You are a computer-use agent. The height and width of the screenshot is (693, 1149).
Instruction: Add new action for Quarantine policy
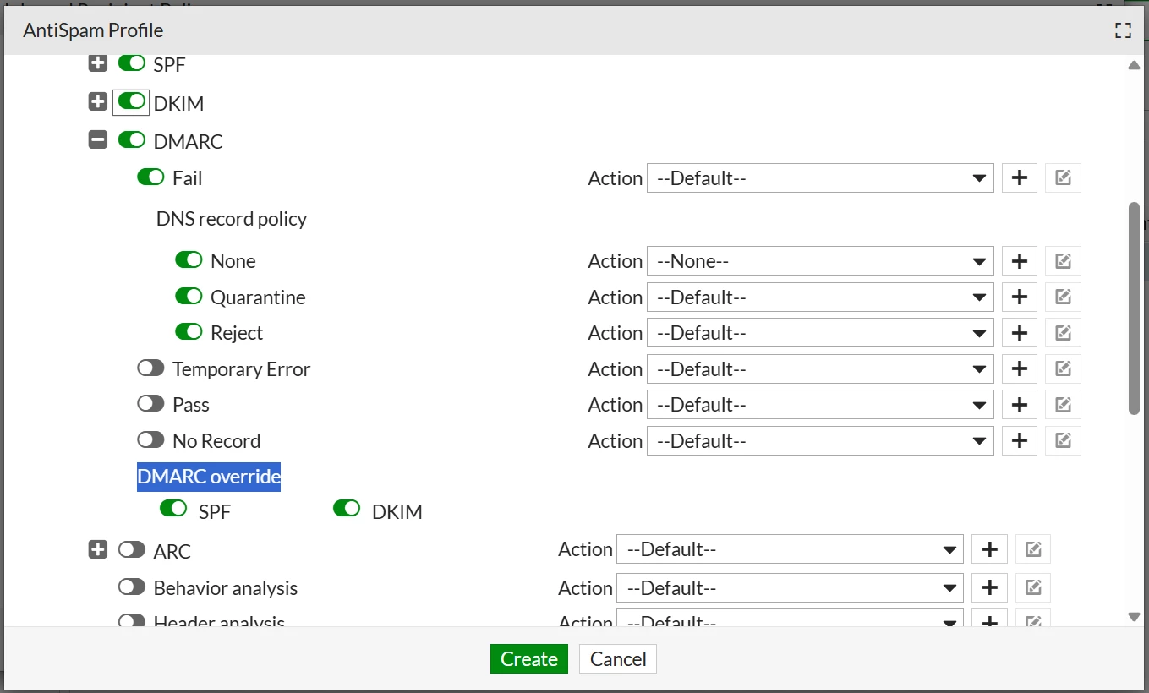(1020, 297)
